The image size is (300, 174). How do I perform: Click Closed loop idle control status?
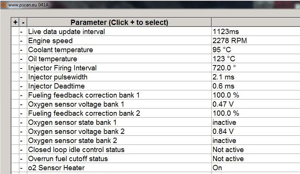point(76,149)
